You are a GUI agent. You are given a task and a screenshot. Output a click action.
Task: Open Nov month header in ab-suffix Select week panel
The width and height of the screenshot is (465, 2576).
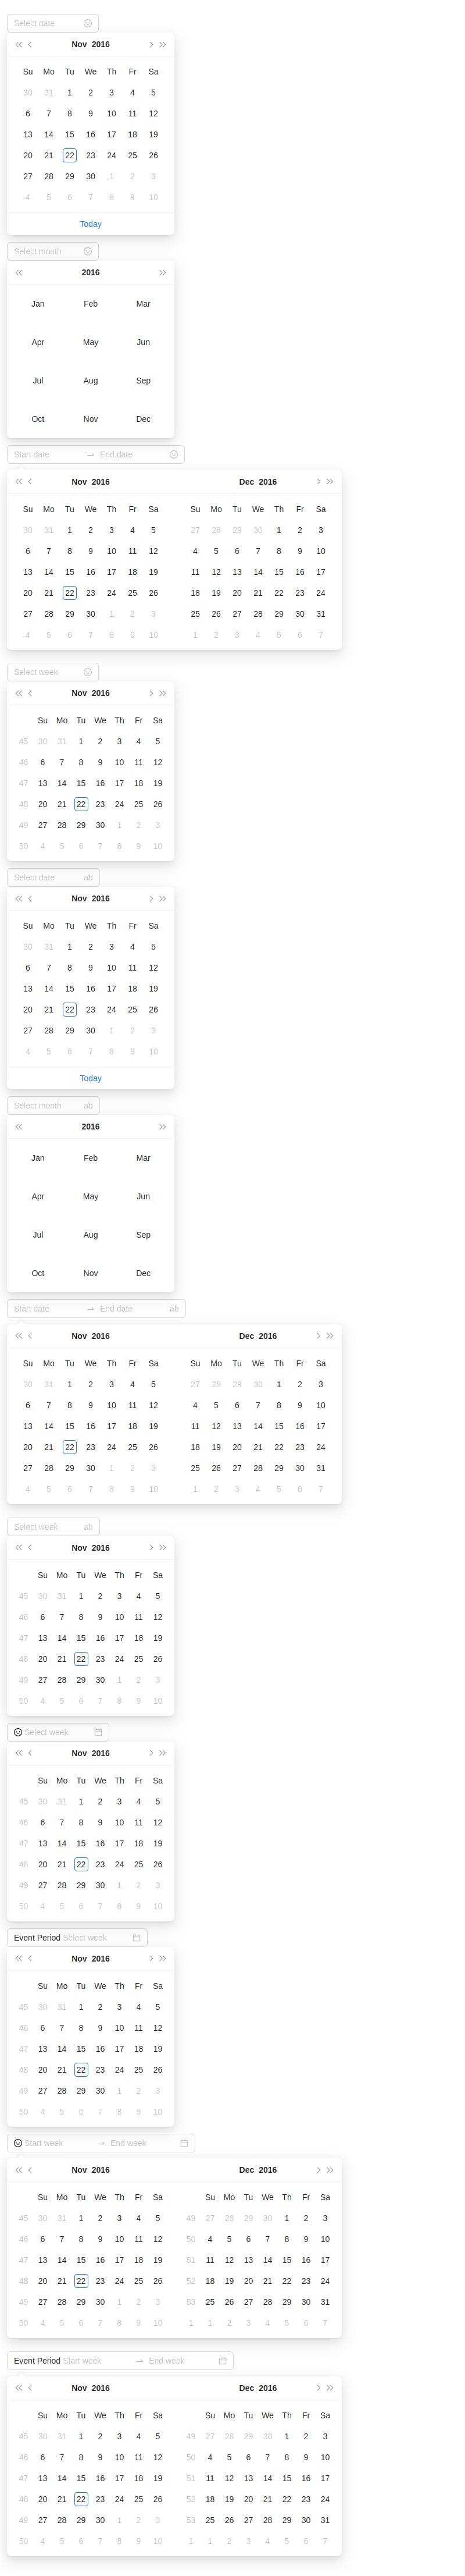point(79,1547)
